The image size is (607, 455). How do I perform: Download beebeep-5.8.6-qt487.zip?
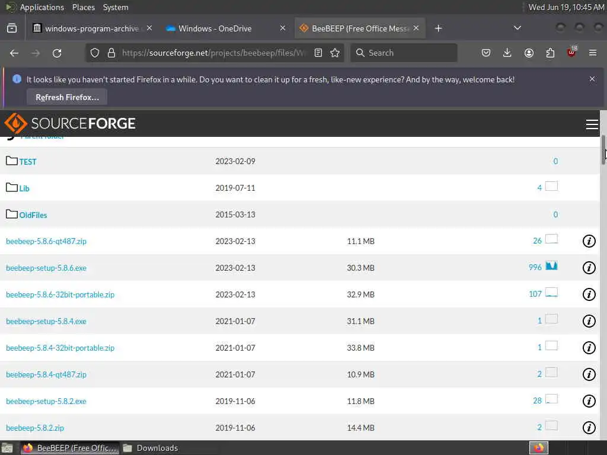point(46,241)
